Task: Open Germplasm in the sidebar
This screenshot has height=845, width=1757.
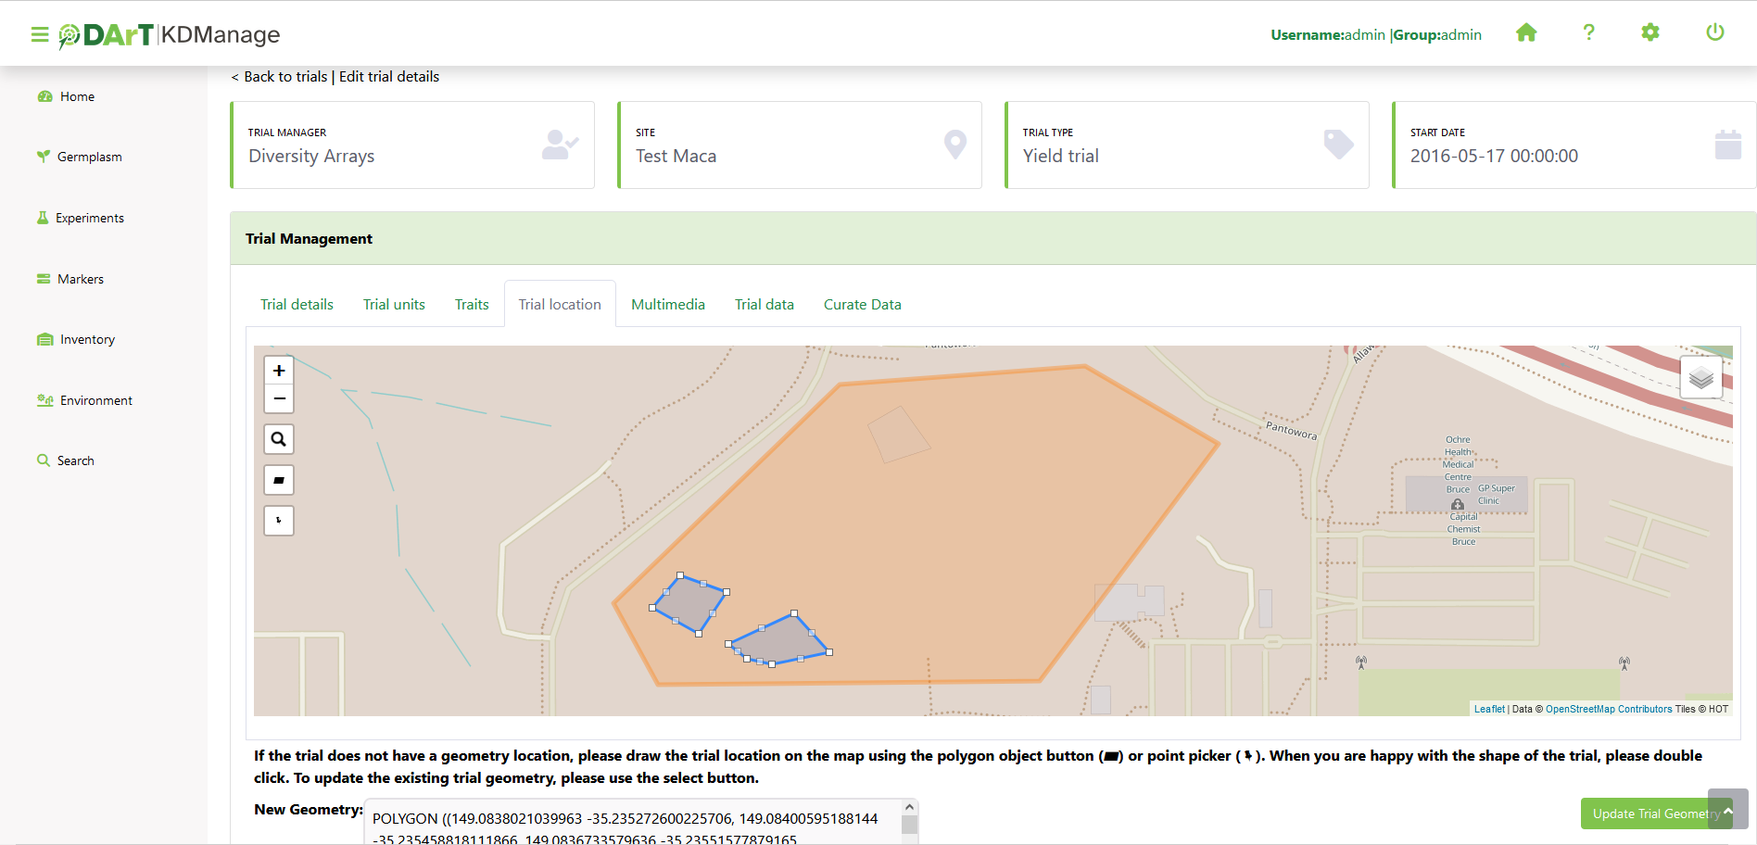Action: pos(89,158)
